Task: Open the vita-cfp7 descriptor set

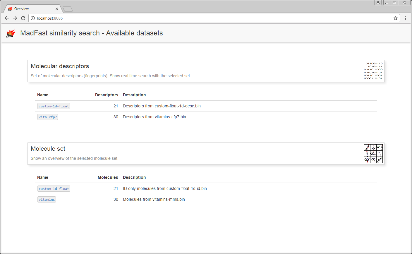Action: tap(48, 117)
